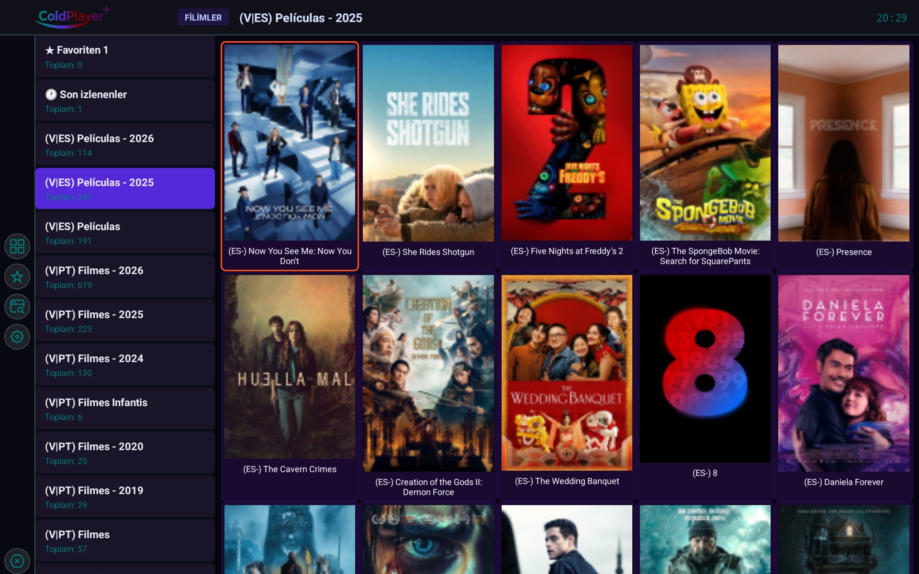Viewport: 919px width, 574px height.
Task: Open Five Nights at Freddy's 2 poster
Action: coord(567,143)
